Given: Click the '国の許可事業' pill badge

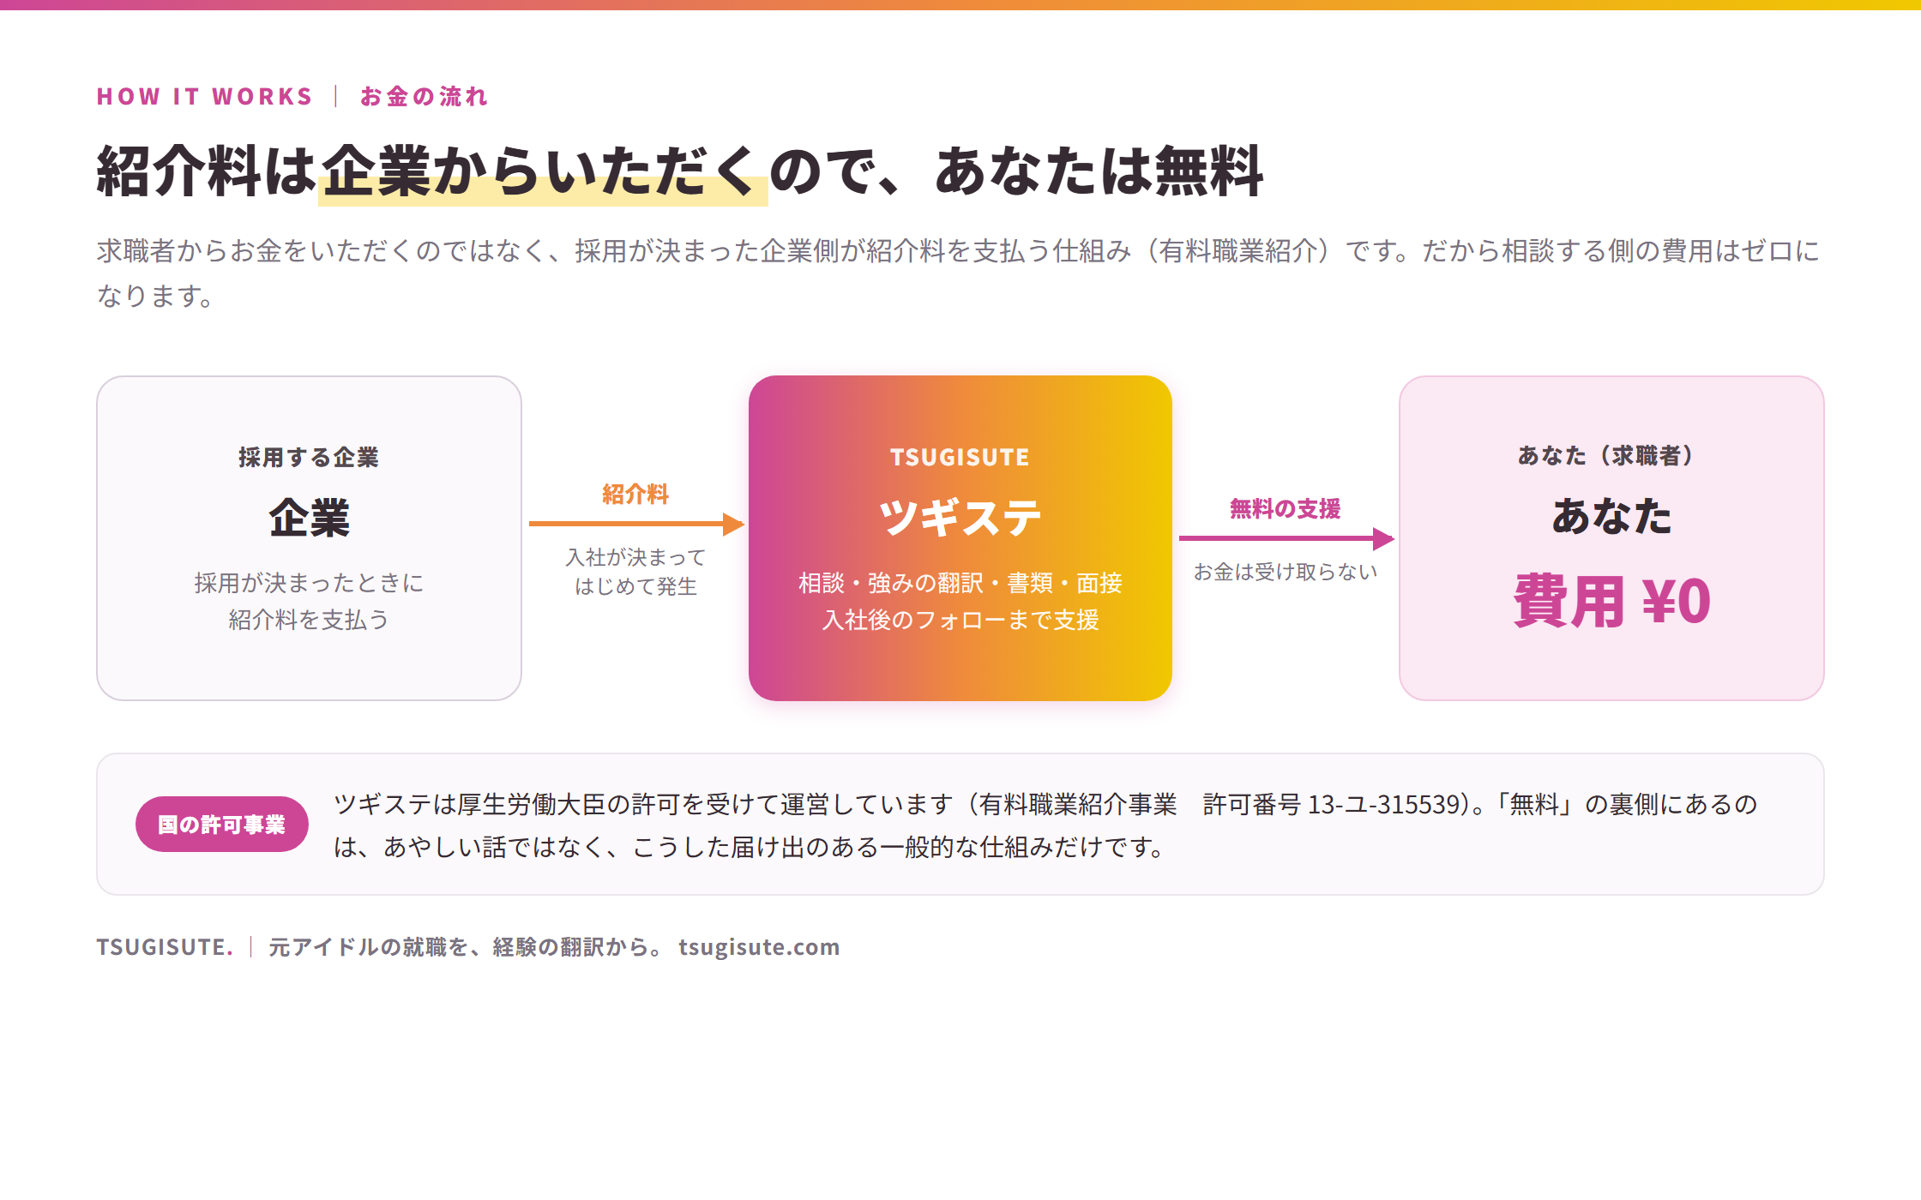Looking at the screenshot, I should (222, 825).
